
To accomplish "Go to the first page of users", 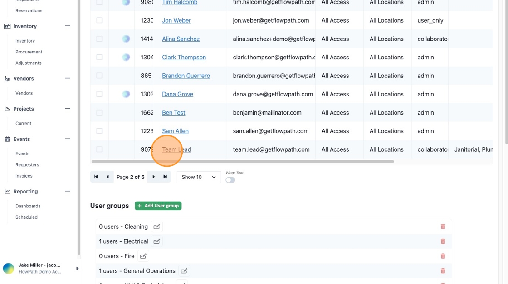I will tap(96, 177).
